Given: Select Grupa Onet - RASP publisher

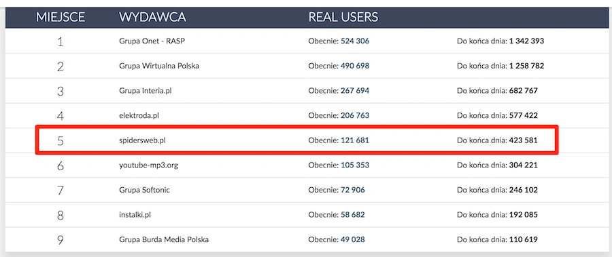Looking at the screenshot, I should coord(152,41).
